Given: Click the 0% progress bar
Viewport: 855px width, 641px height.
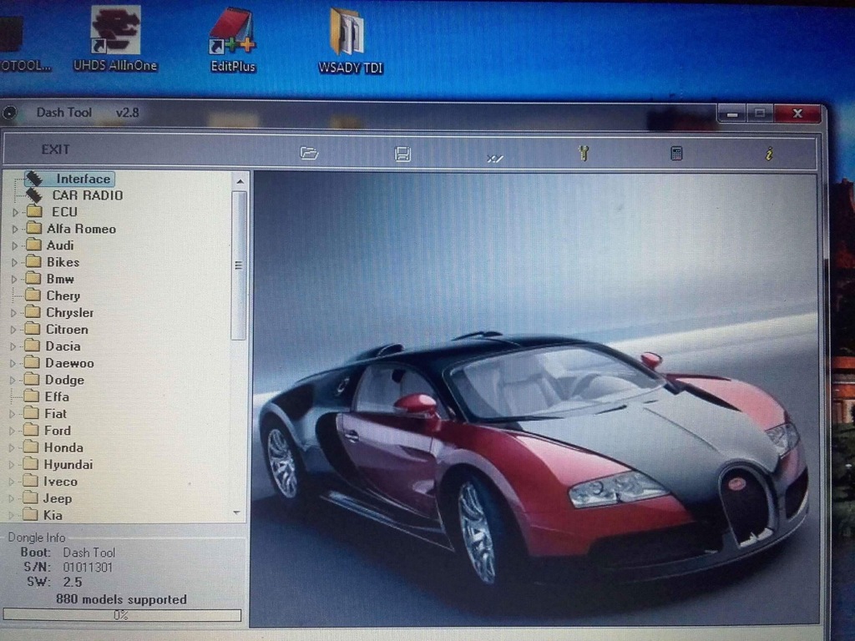Looking at the screenshot, I should click(x=122, y=615).
